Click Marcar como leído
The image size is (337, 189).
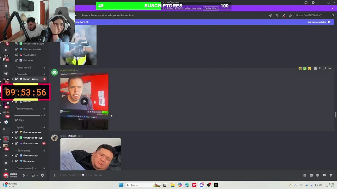(319, 22)
